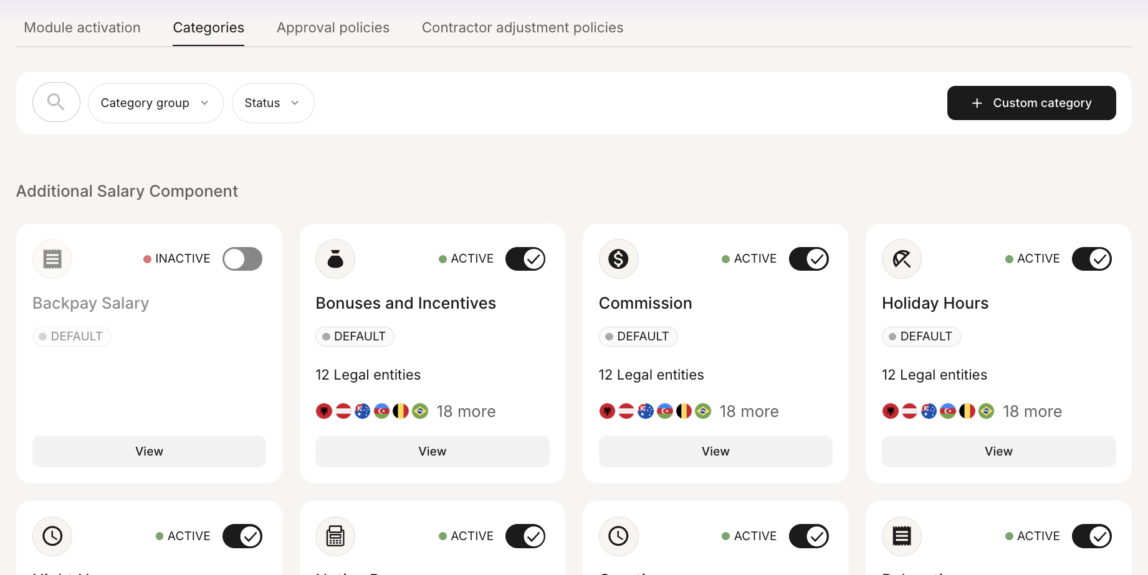
Task: Toggle the active switch on bottom-left card
Action: [x=242, y=536]
